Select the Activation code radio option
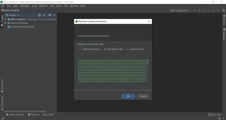 pos(105,49)
